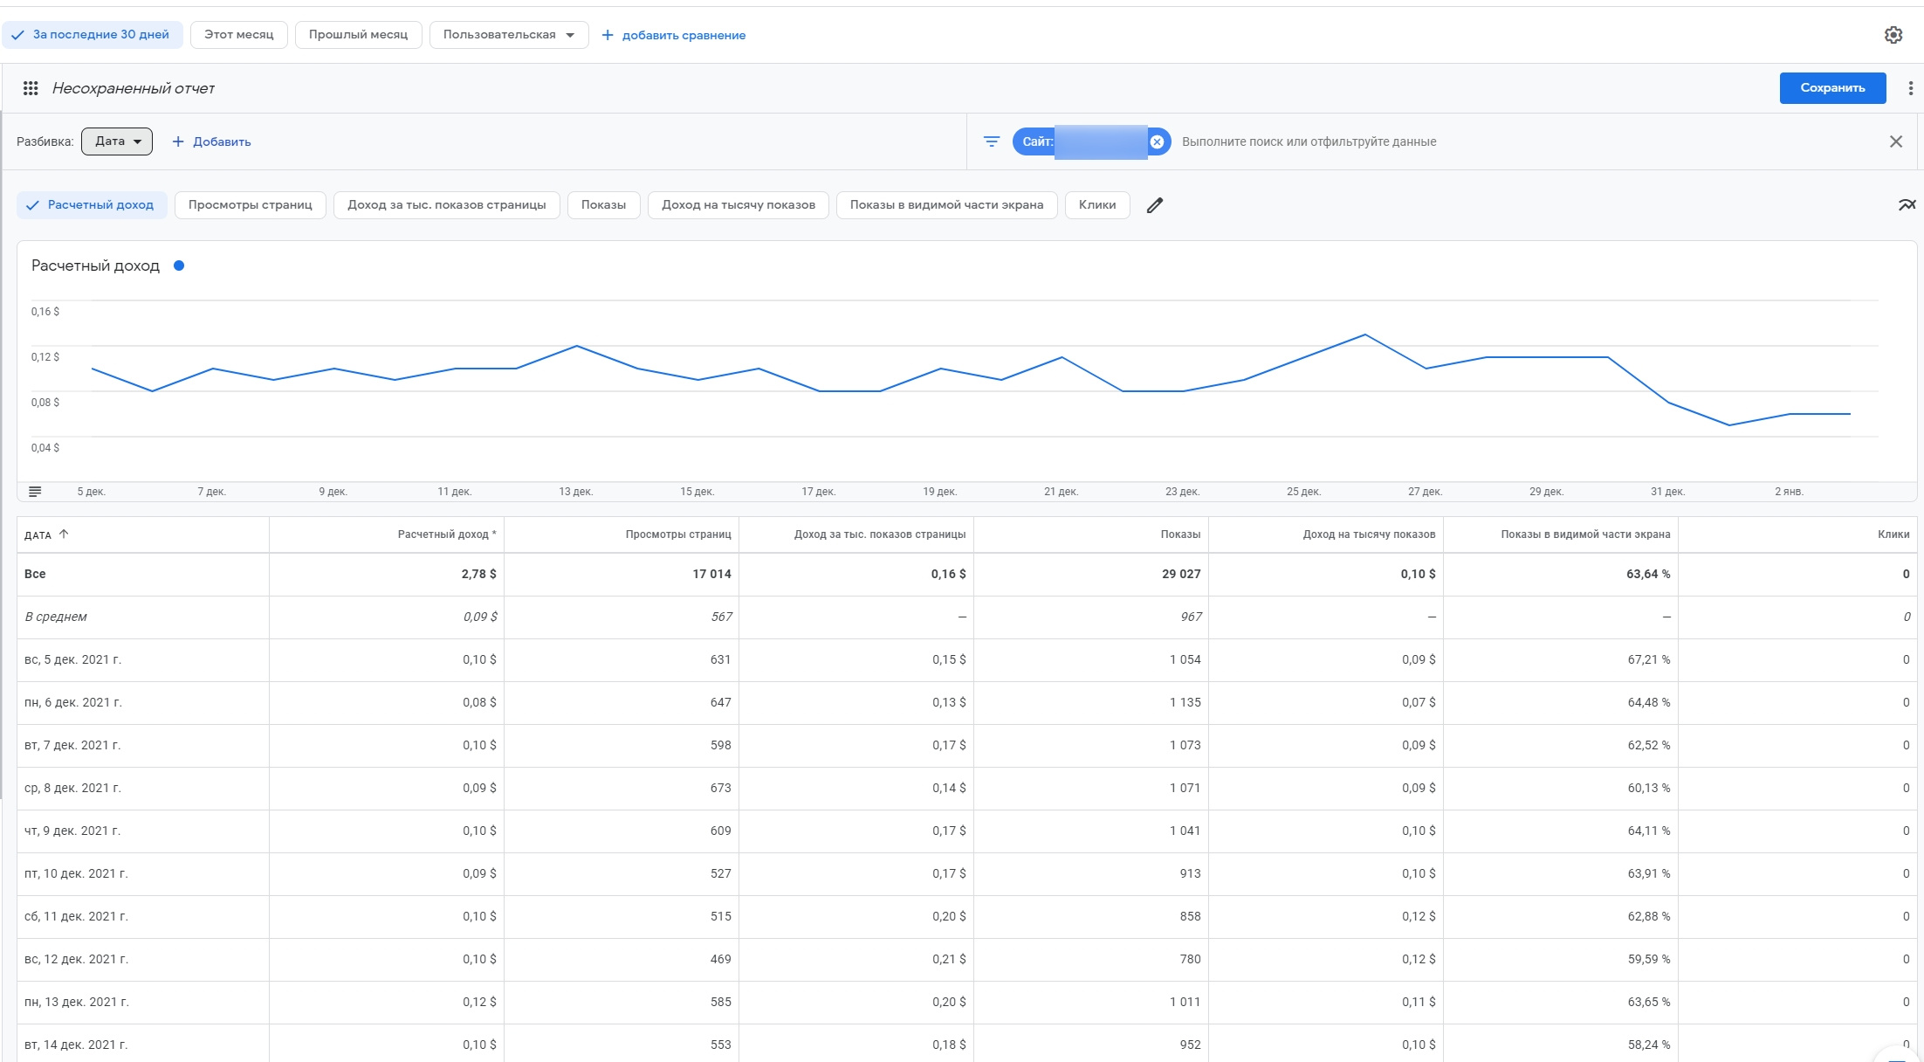
Task: Open the three-dot more options menu
Action: click(x=1910, y=88)
